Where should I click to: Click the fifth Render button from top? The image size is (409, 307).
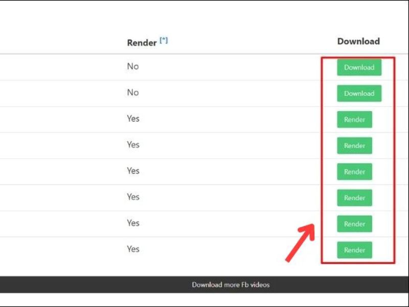pos(354,224)
